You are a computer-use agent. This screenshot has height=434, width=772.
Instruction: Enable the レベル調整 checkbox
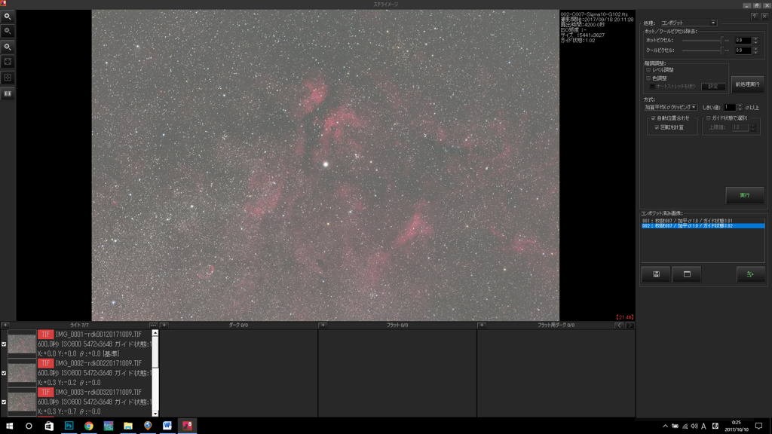point(648,70)
